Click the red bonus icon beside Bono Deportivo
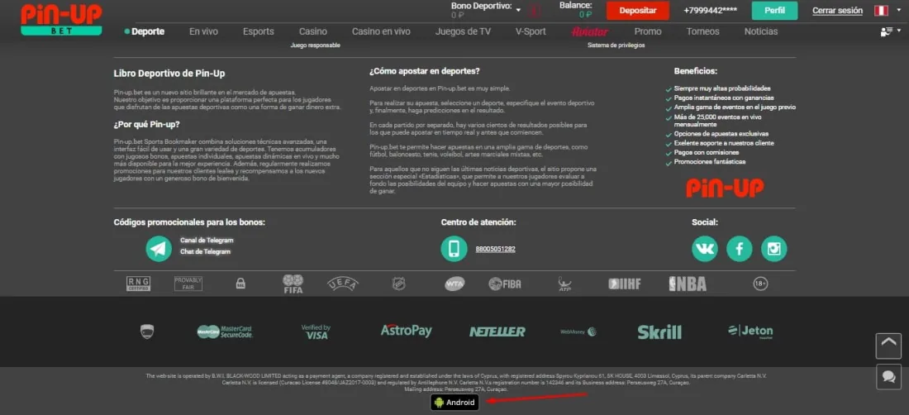909x415 pixels. point(535,11)
